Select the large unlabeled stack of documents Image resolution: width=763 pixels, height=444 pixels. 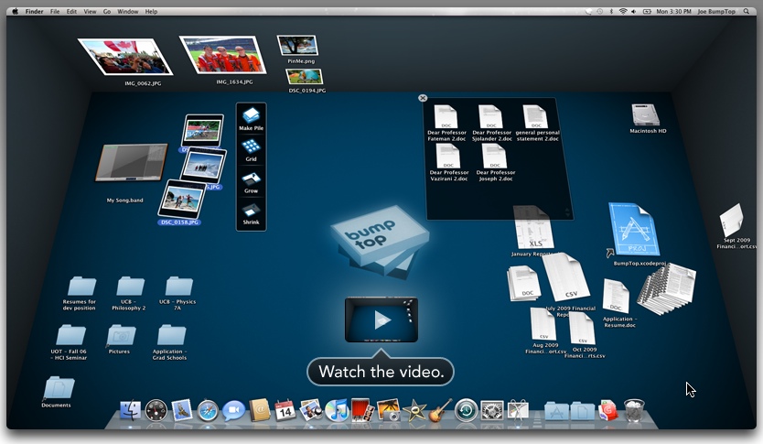pos(666,288)
